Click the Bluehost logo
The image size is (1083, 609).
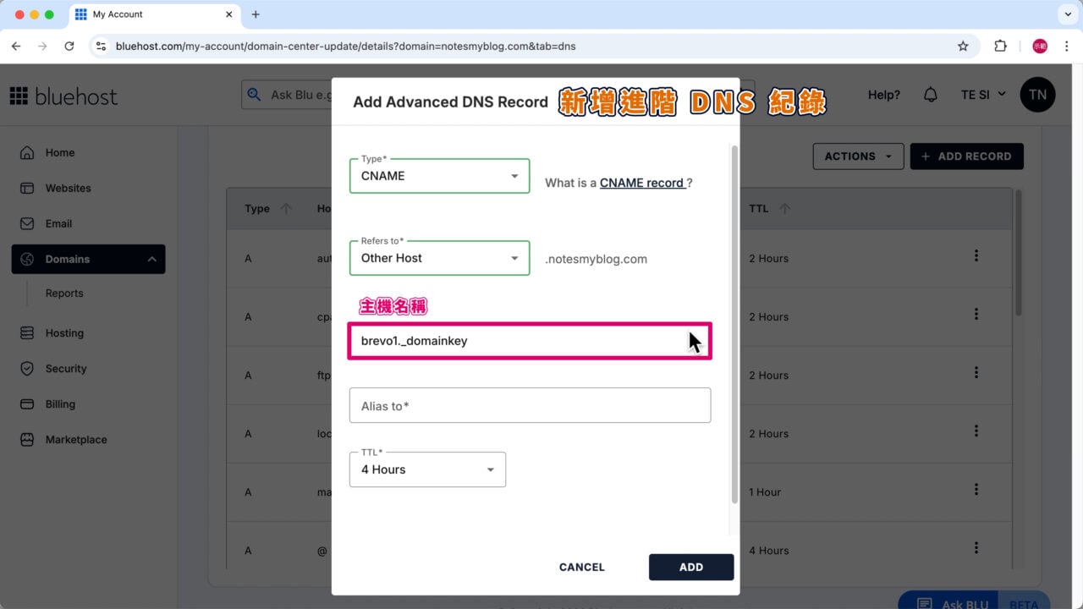(x=63, y=96)
